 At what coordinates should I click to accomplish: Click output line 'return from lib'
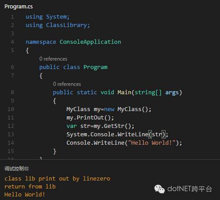pos(30,187)
